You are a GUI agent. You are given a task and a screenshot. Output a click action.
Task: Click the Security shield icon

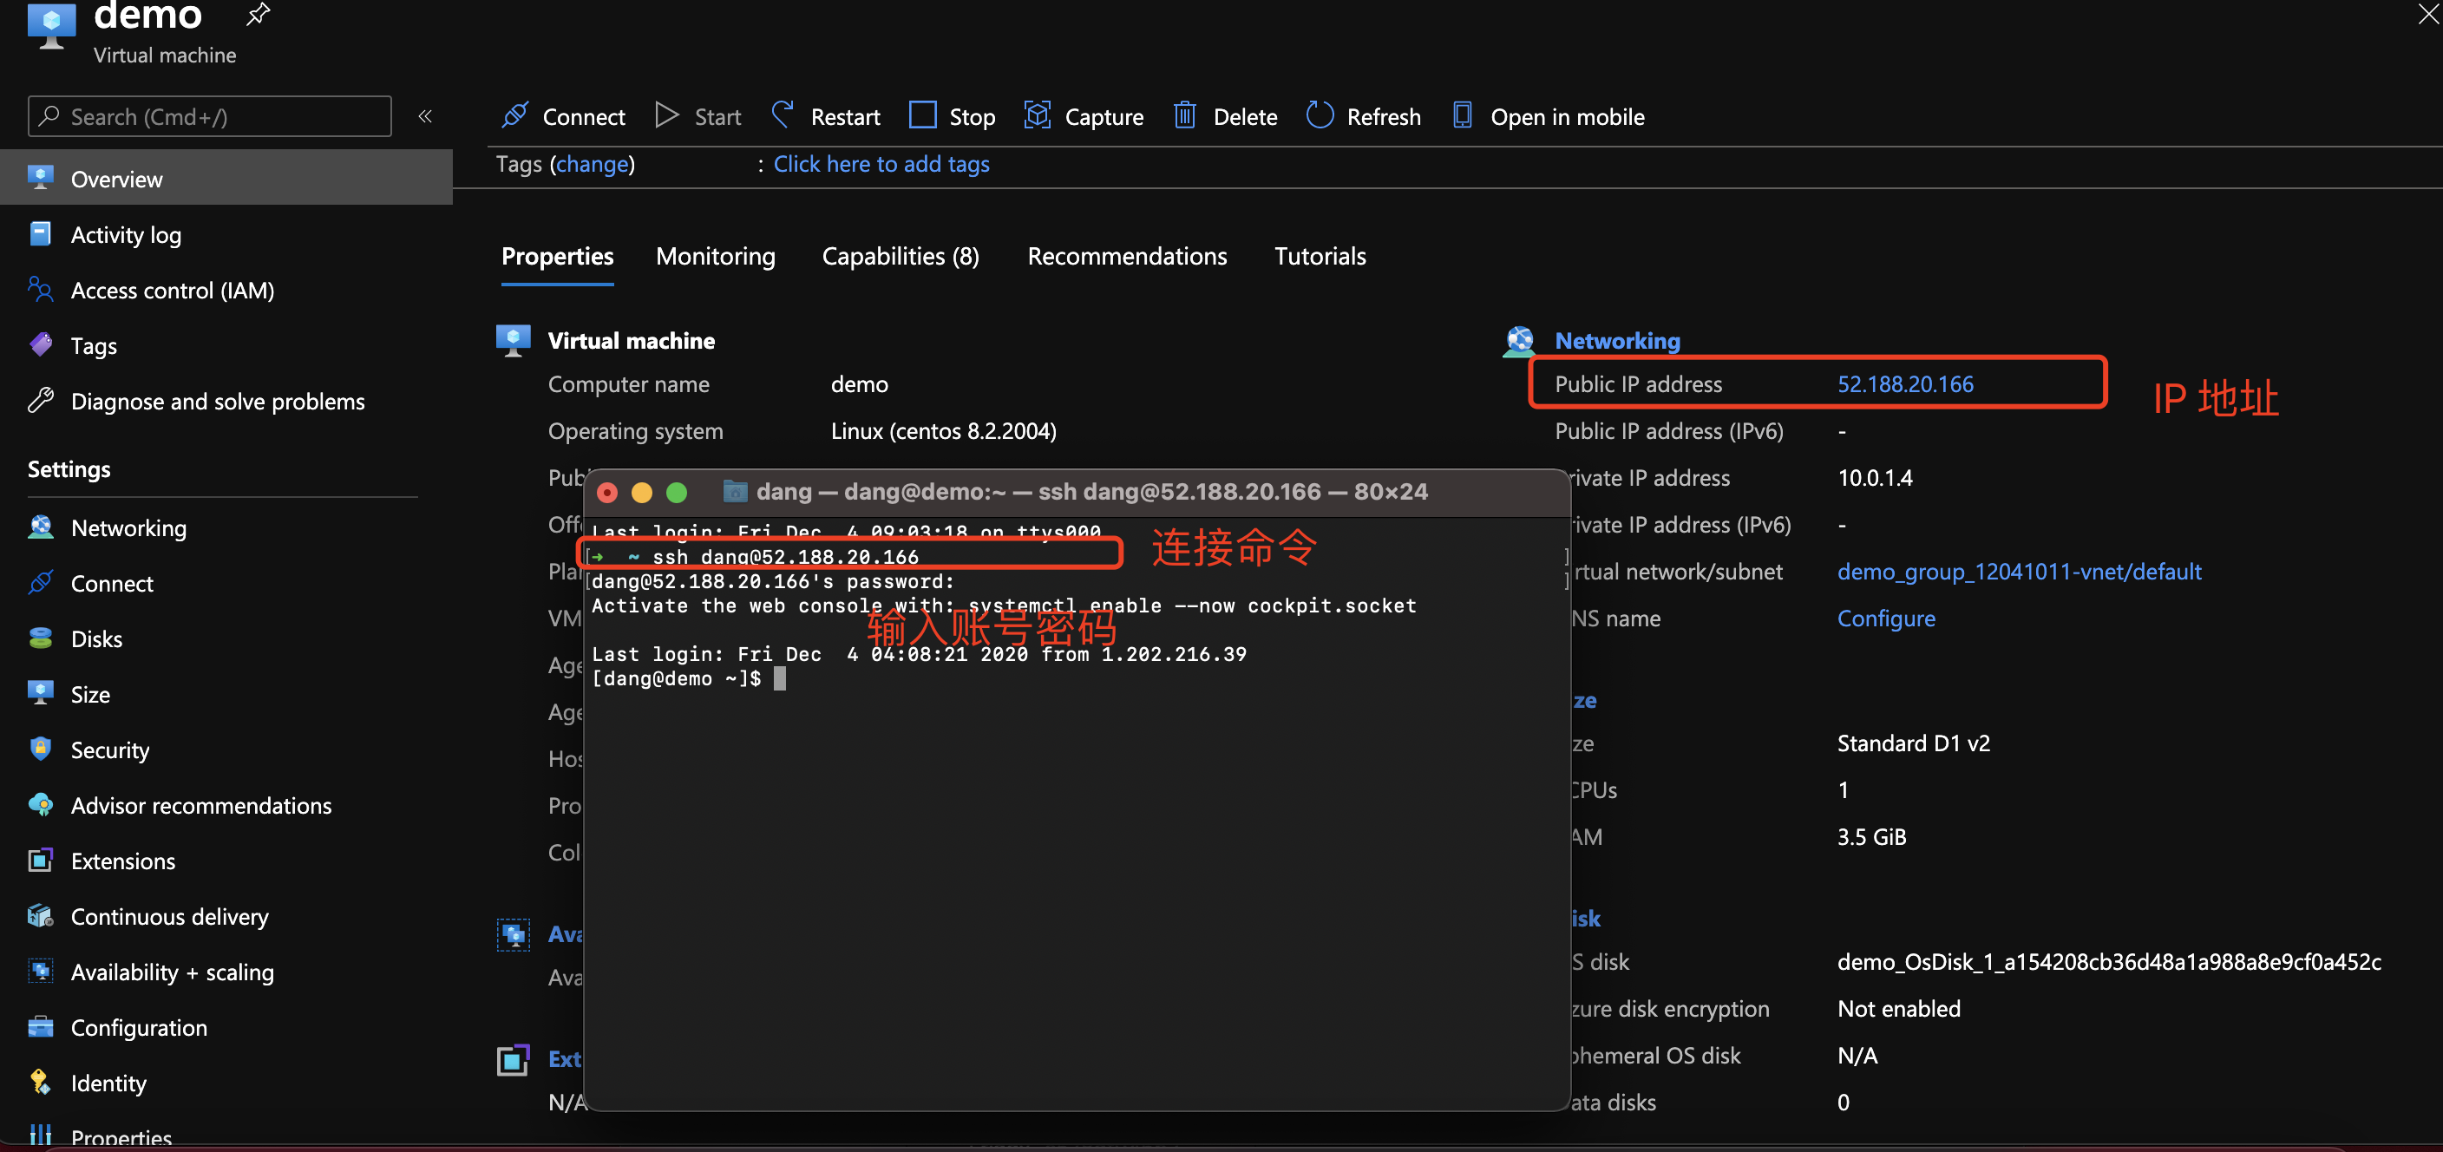click(x=41, y=749)
